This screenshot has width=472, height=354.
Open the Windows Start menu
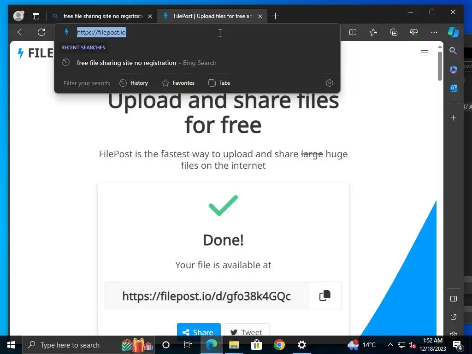click(11, 345)
